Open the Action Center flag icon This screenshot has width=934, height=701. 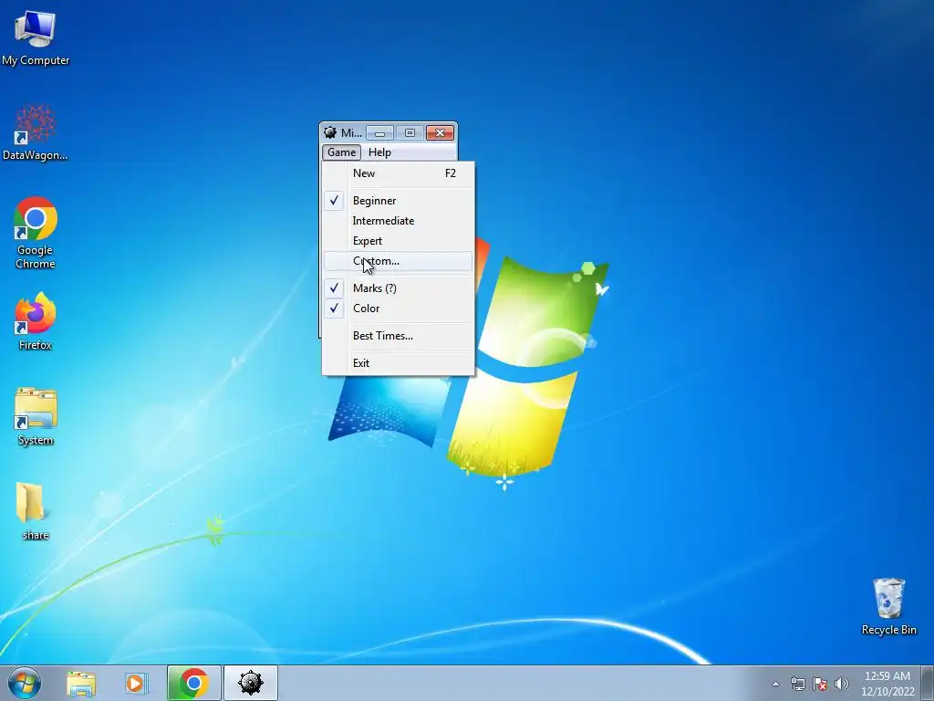point(820,684)
